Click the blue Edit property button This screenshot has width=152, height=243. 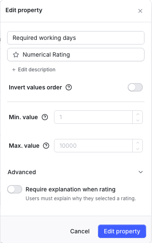coord(122,231)
